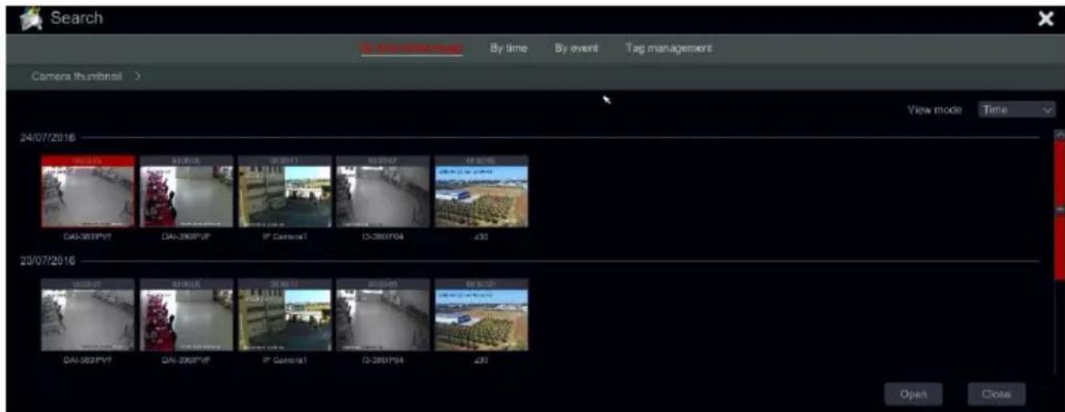Viewport: 1065px width, 412px height.
Task: Click the 23/07/2016 date header
Action: [47, 262]
